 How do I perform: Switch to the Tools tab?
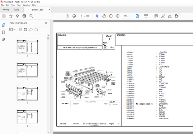coord(16,10)
